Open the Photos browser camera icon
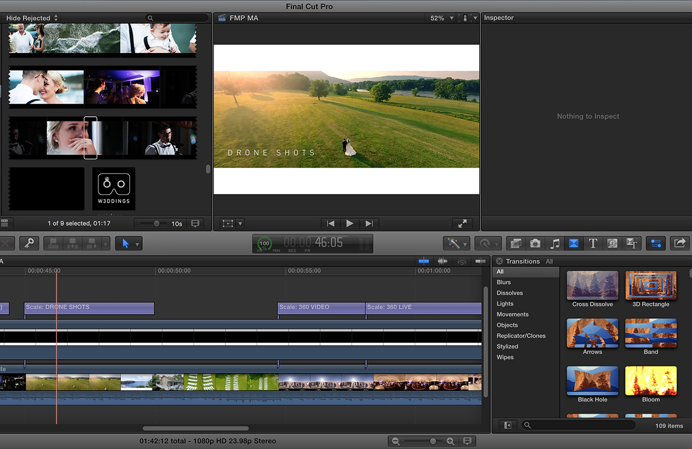The width and height of the screenshot is (692, 449). coord(535,244)
